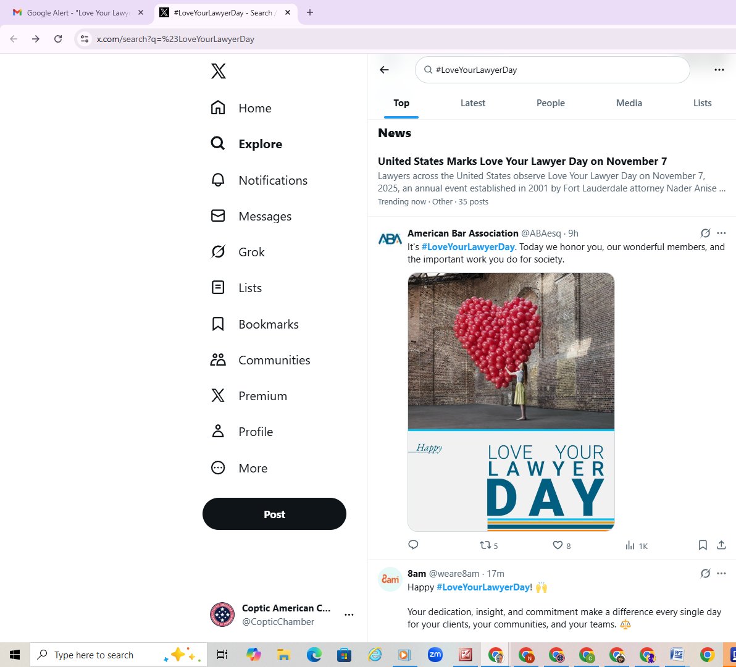Click the ABA avatar logo
The height and width of the screenshot is (667, 736).
[390, 239]
